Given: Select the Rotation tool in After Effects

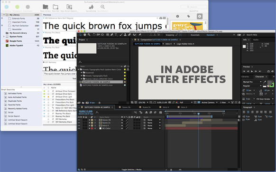Looking at the screenshot, I should pos(94,35).
